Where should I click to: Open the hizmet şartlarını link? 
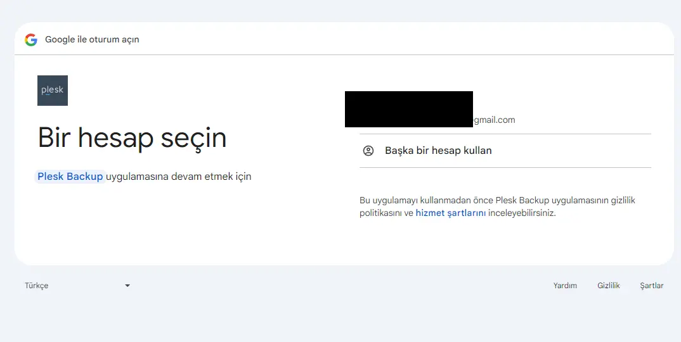450,213
